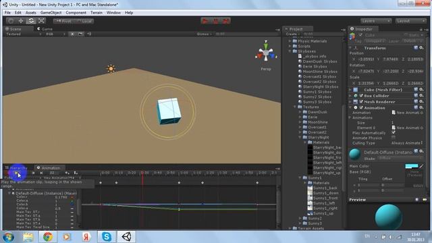Select the Animation tab

(49, 168)
